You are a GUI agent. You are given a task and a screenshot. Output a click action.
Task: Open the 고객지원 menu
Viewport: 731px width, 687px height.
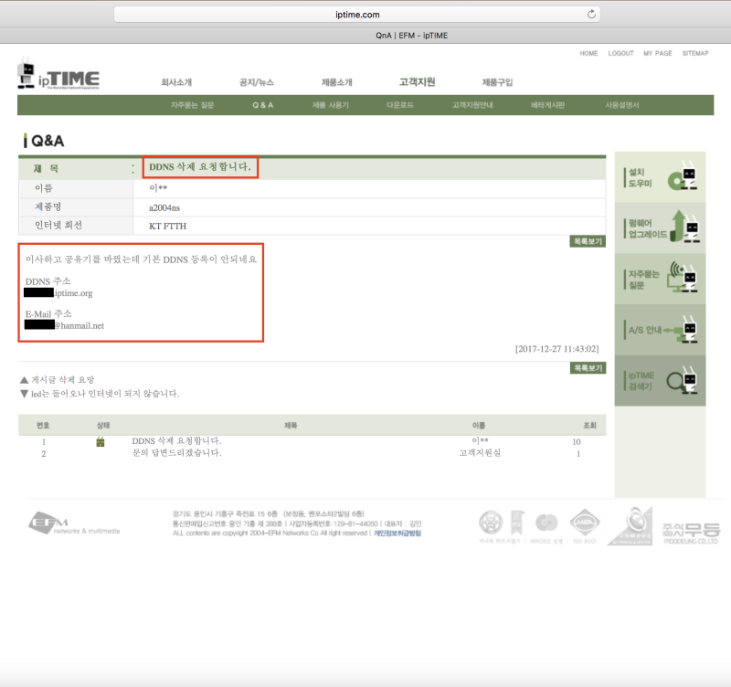pos(416,81)
